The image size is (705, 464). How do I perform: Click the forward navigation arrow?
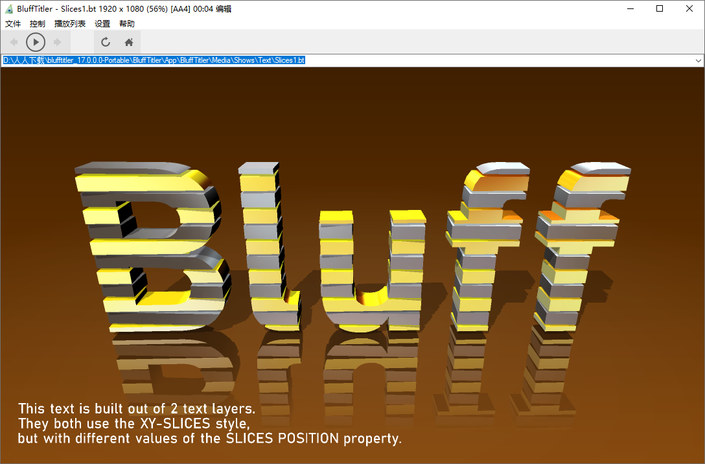point(57,41)
